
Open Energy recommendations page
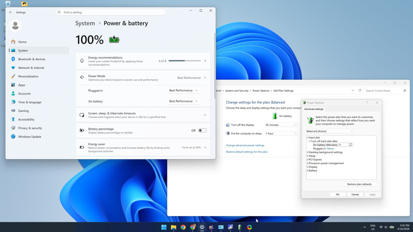pyautogui.click(x=143, y=61)
